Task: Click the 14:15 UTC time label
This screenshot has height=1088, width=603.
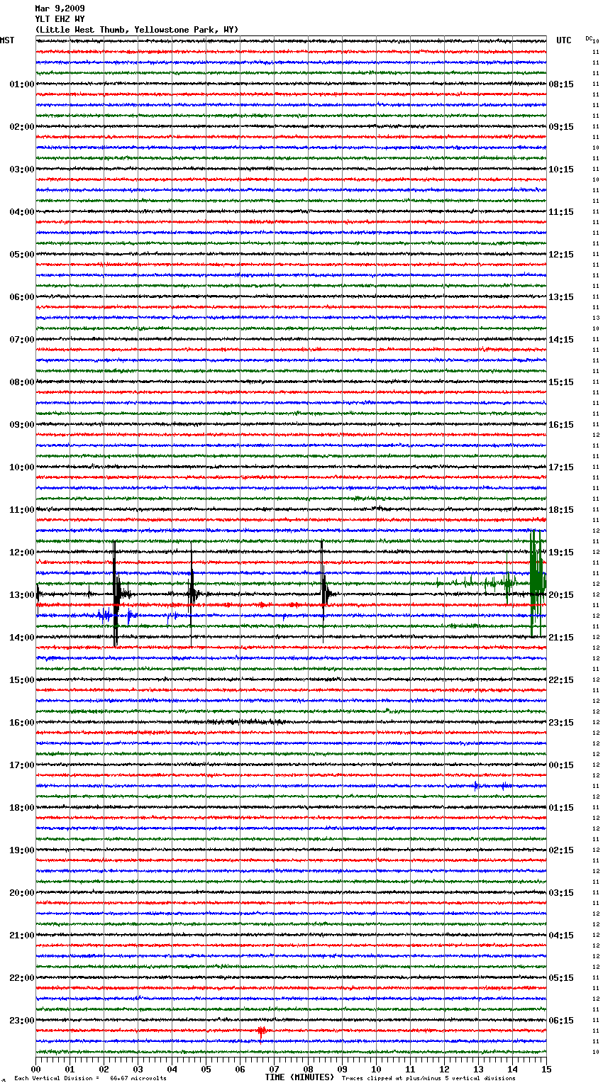Action: point(561,340)
